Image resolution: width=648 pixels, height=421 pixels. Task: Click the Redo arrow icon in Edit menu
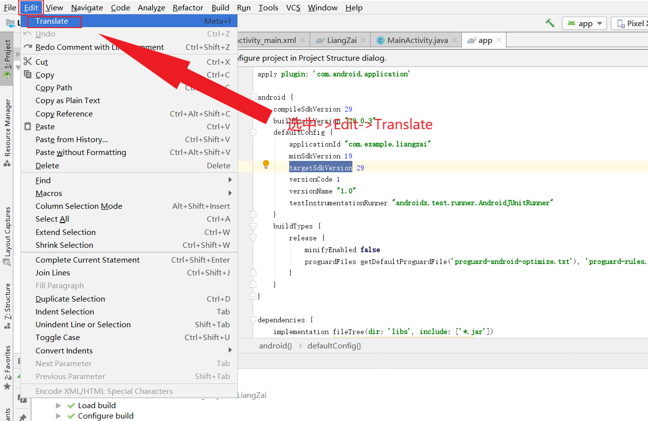pos(28,47)
